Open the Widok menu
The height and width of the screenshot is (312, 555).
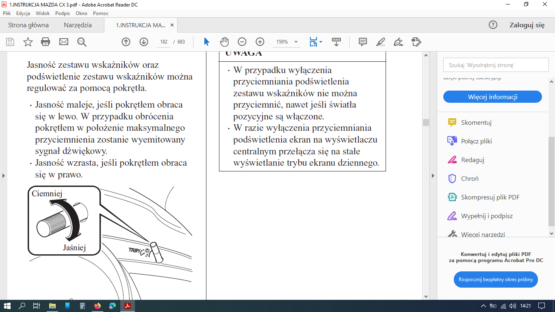[43, 13]
